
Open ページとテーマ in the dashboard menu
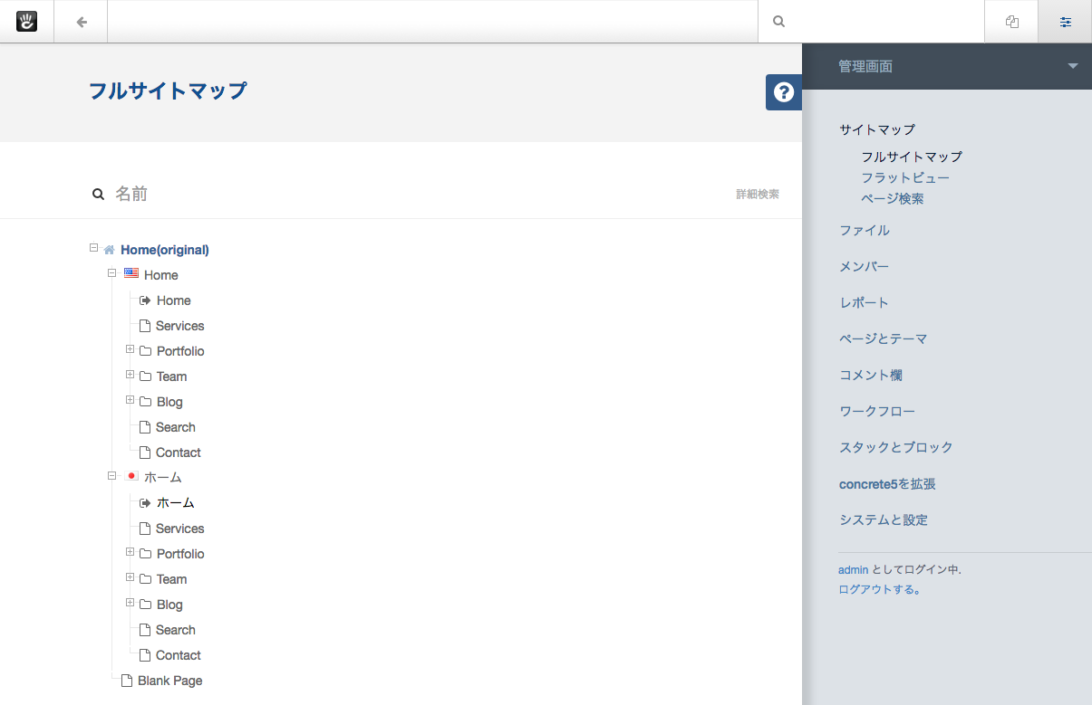[884, 338]
